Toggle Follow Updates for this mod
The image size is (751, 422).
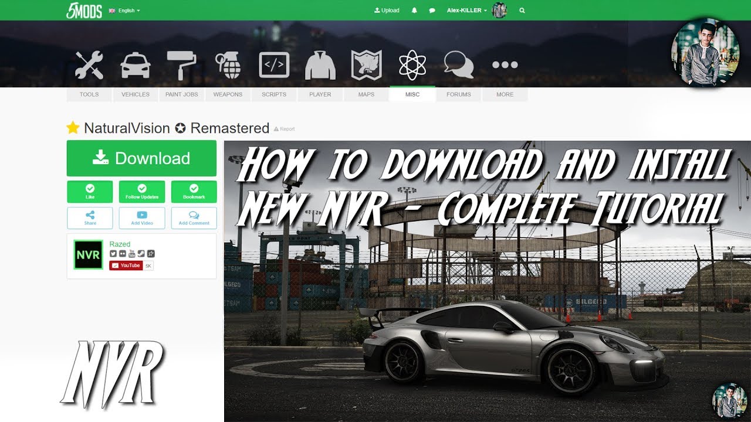(x=142, y=192)
